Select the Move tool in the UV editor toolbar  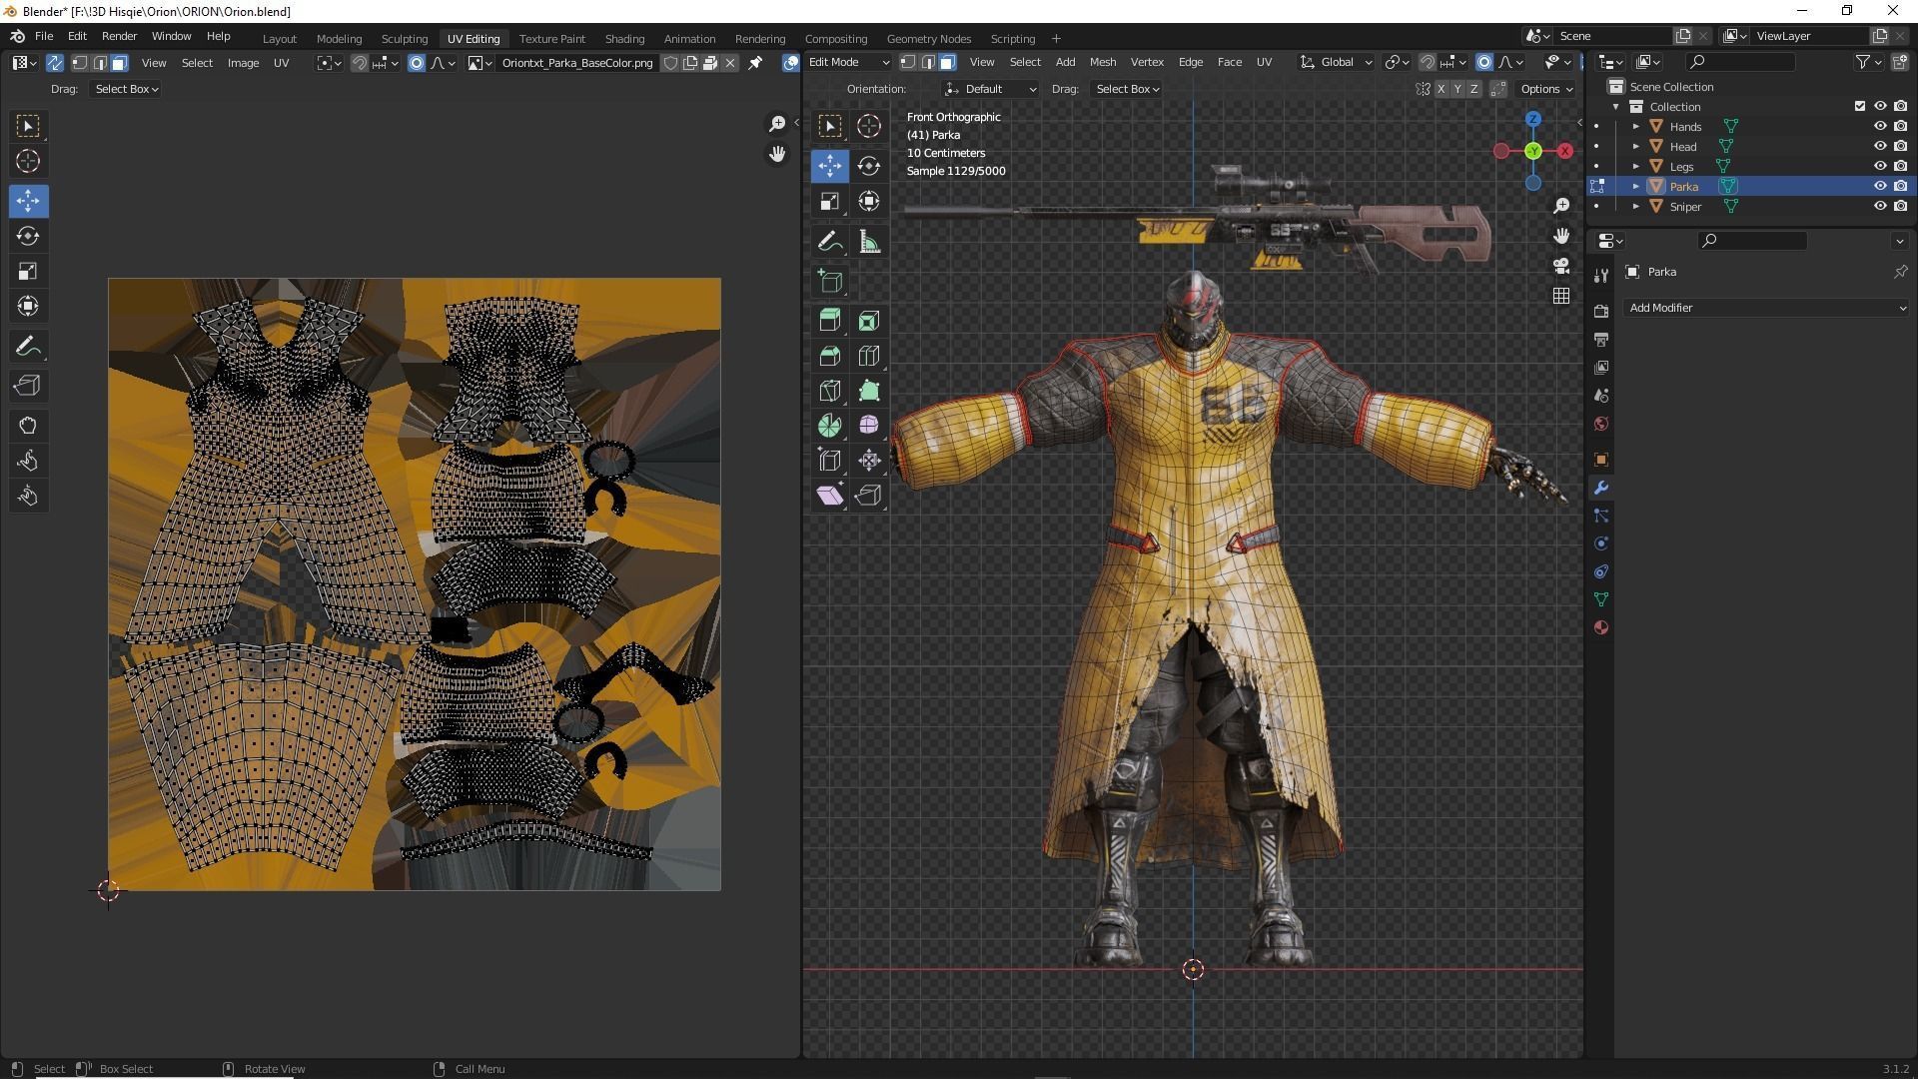[x=28, y=201]
